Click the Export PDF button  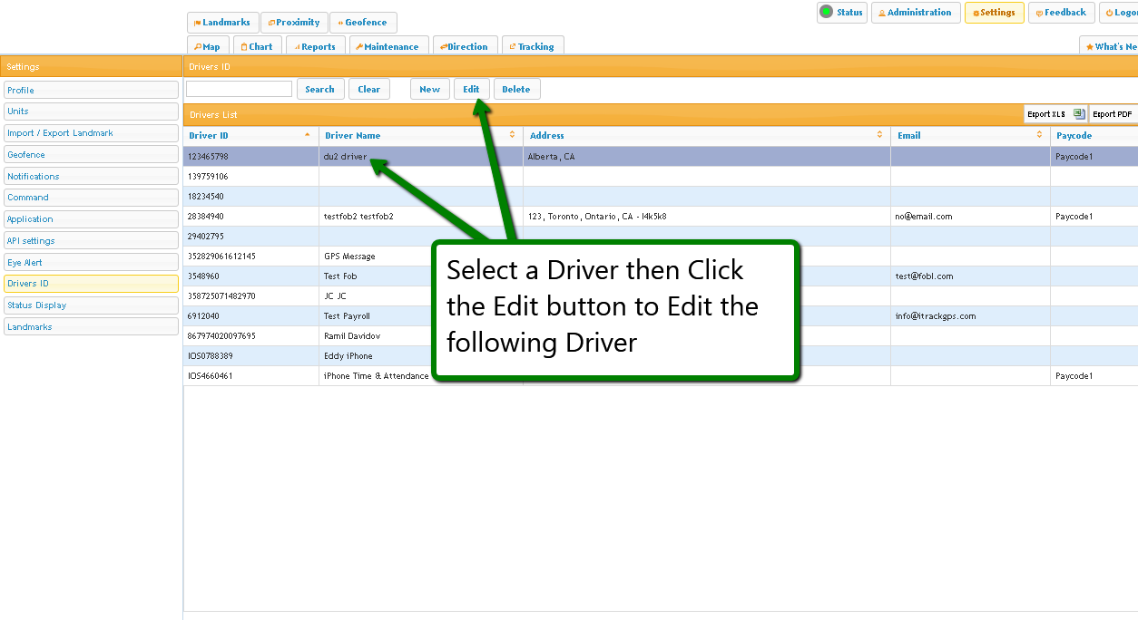click(1113, 114)
